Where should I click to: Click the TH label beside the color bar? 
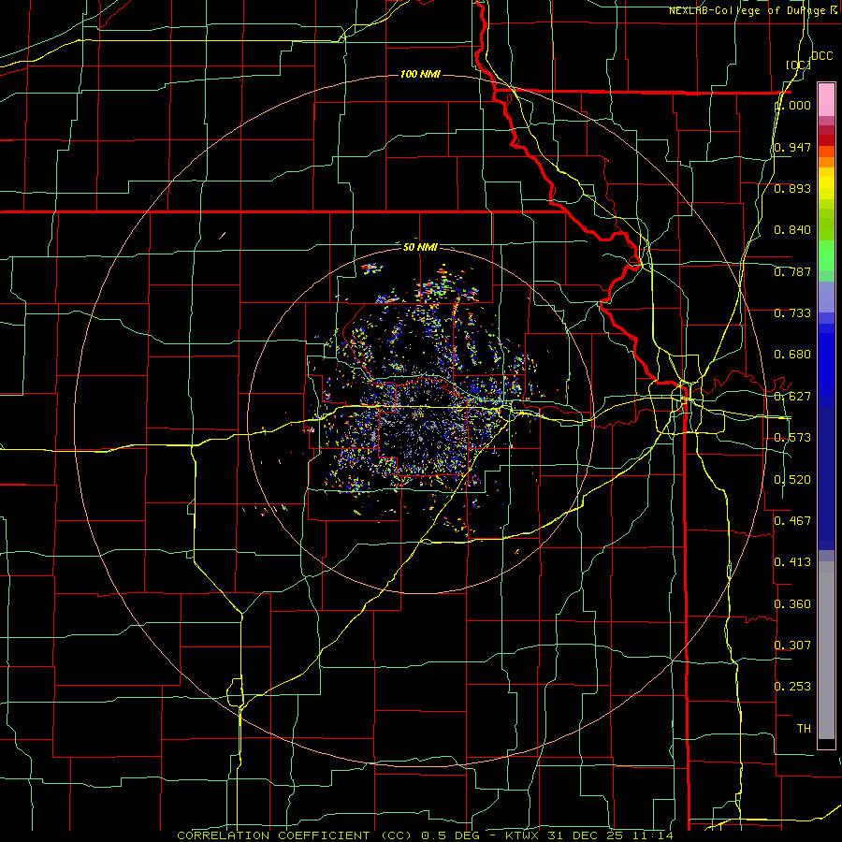804,729
